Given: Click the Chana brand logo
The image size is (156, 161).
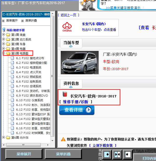Looking at the screenshot, I should click(67, 27).
